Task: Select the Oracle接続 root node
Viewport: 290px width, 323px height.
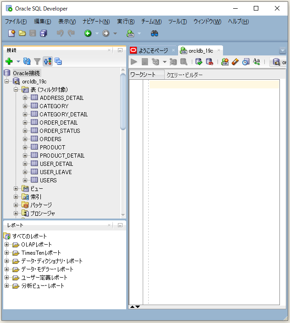Action: click(x=26, y=73)
